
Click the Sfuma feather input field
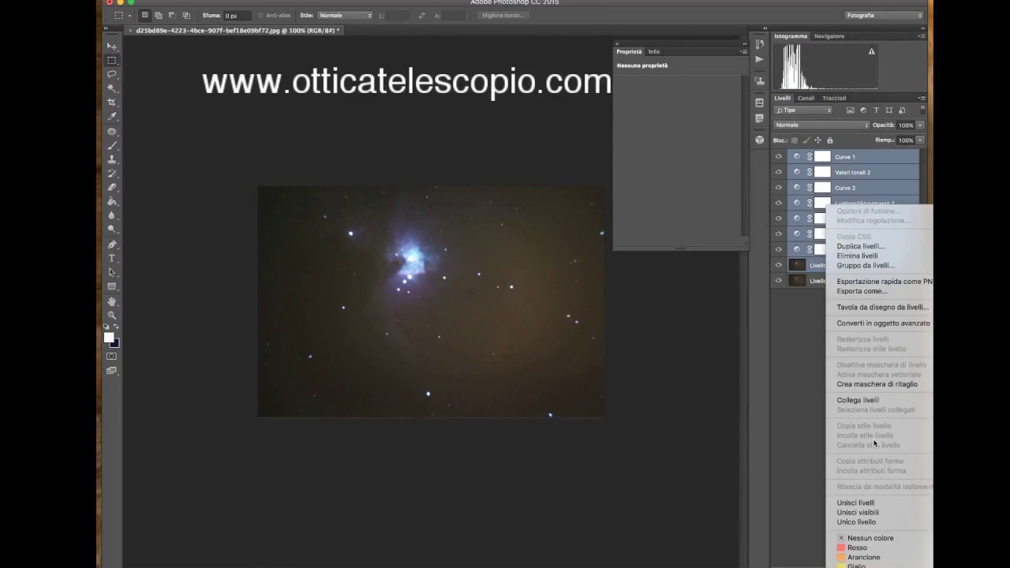click(237, 16)
